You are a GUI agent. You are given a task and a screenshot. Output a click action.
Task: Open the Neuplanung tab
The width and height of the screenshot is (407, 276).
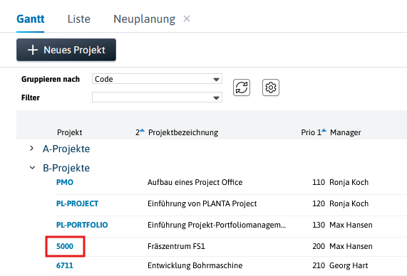click(144, 19)
